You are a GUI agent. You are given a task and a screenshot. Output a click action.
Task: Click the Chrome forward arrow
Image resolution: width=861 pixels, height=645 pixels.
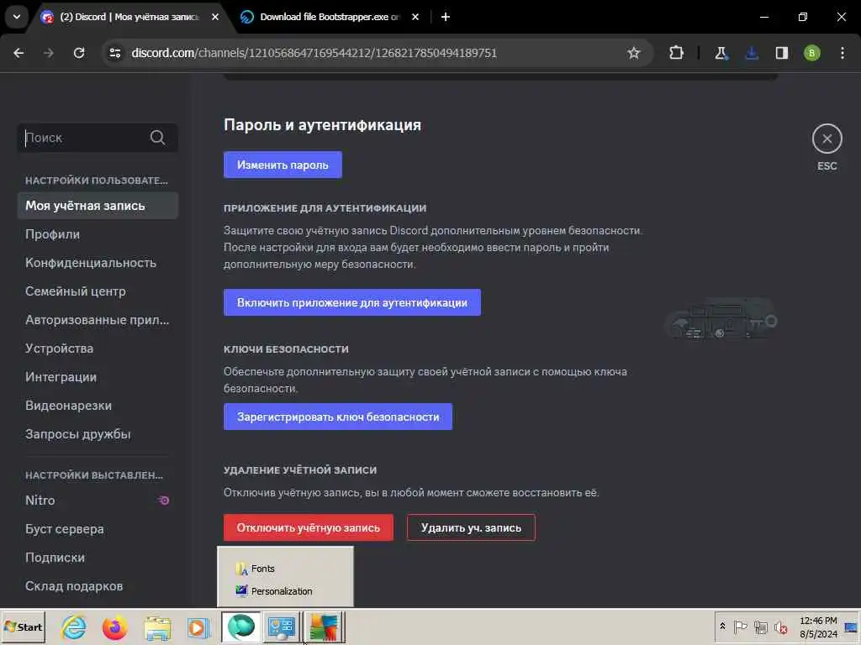pos(48,53)
